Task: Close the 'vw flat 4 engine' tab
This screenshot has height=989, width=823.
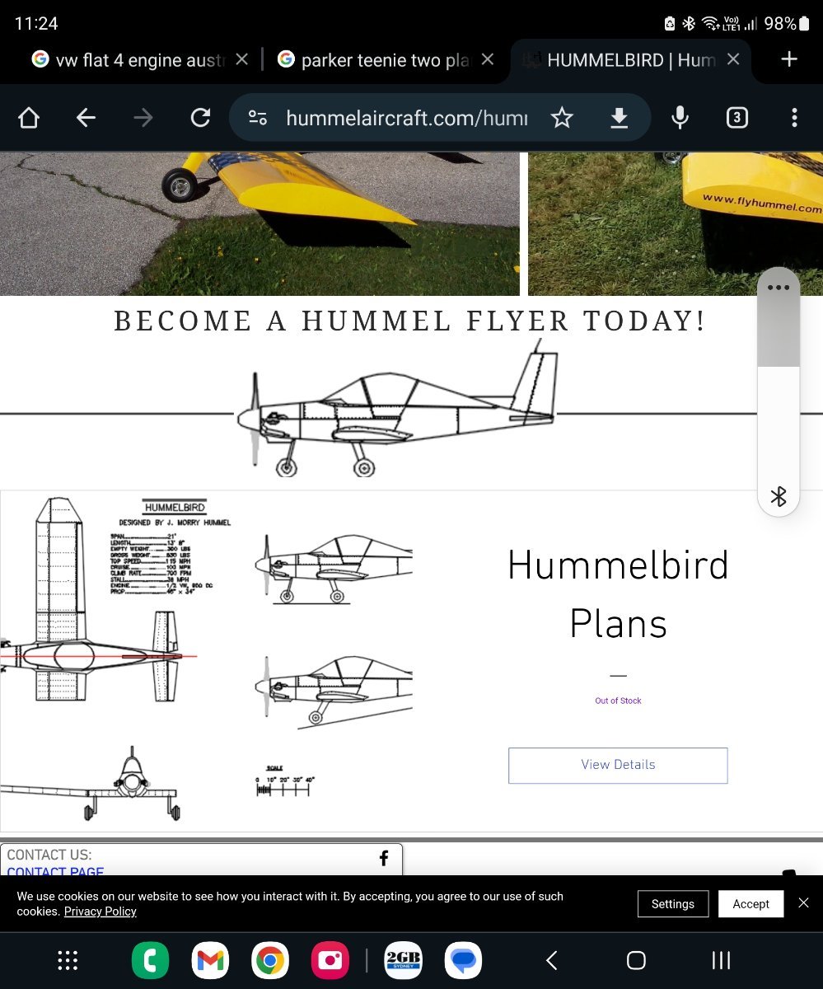Action: tap(241, 59)
